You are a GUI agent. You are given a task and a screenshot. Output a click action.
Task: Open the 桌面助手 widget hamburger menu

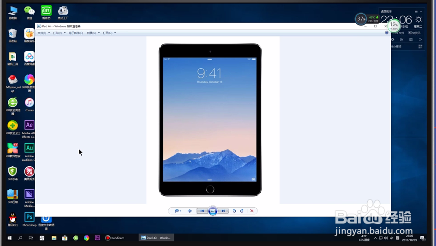(x=416, y=12)
